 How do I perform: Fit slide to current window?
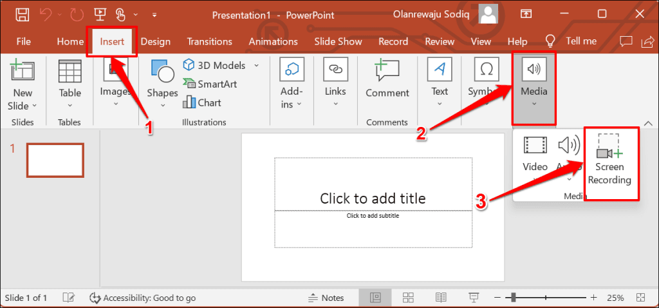pos(640,298)
